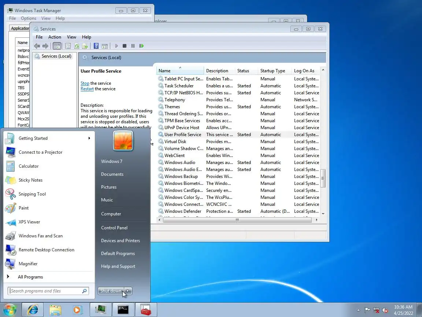Click the Back arrow in Services toolbar
Image resolution: width=422 pixels, height=317 pixels.
pos(37,46)
